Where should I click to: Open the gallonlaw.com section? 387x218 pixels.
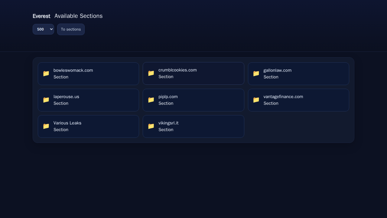pyautogui.click(x=298, y=74)
